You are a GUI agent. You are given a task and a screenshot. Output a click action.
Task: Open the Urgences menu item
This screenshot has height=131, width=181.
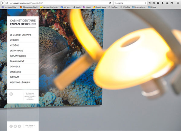[x=15, y=72]
